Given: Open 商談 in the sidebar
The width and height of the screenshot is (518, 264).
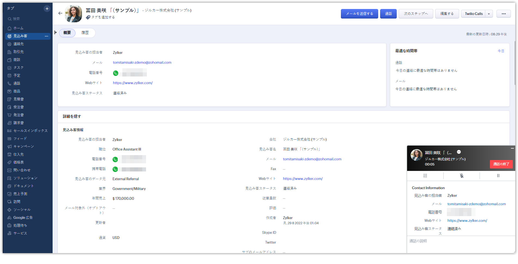Looking at the screenshot, I should [x=17, y=60].
